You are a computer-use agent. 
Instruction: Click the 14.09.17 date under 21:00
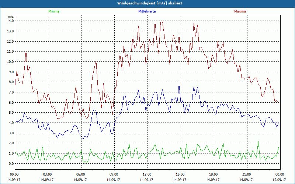click(246, 180)
